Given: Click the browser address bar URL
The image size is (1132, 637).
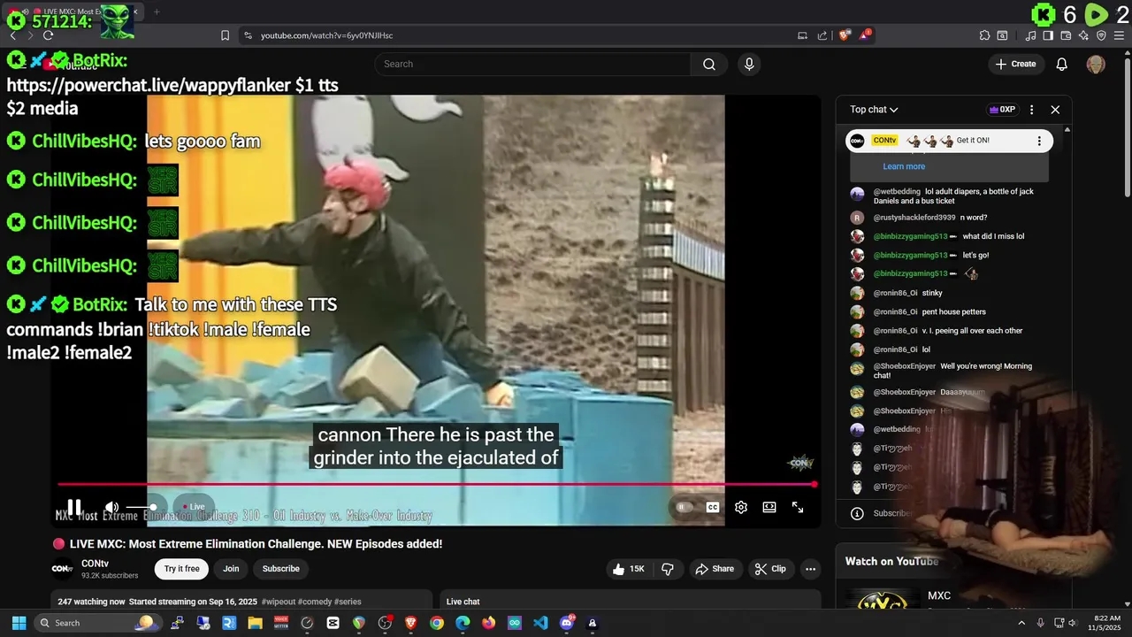Looking at the screenshot, I should pos(326,35).
